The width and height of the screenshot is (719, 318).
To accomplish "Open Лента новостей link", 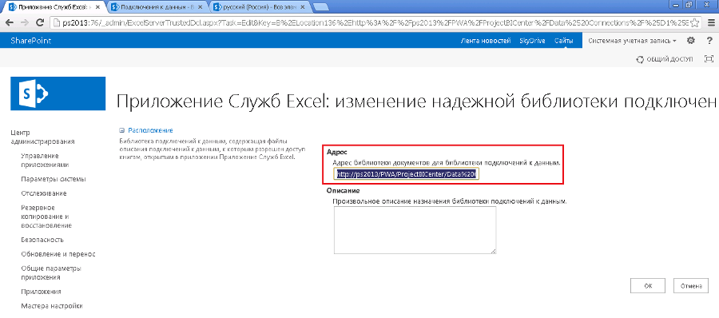I will [486, 41].
